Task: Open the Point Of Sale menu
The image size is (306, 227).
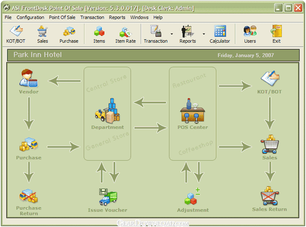Action: (62, 17)
